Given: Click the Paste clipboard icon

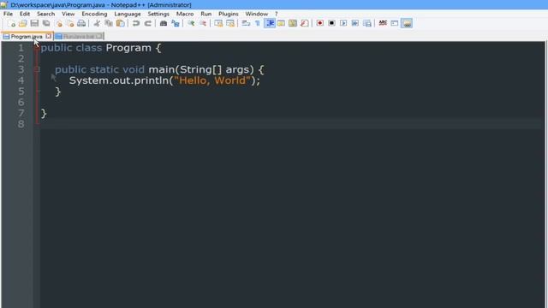Looking at the screenshot, I should 120,23.
